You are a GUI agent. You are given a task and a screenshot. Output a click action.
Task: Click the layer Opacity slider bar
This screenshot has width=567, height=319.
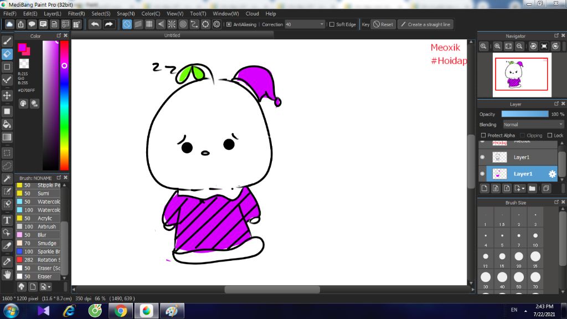click(524, 114)
